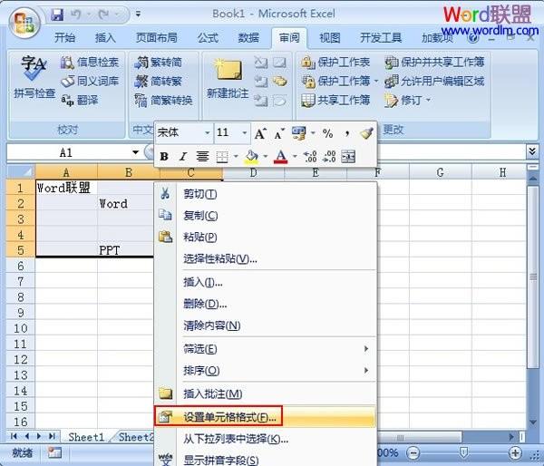Save the workbook from quick access toolbar
Screen dimensions: 544x466
coord(57,15)
